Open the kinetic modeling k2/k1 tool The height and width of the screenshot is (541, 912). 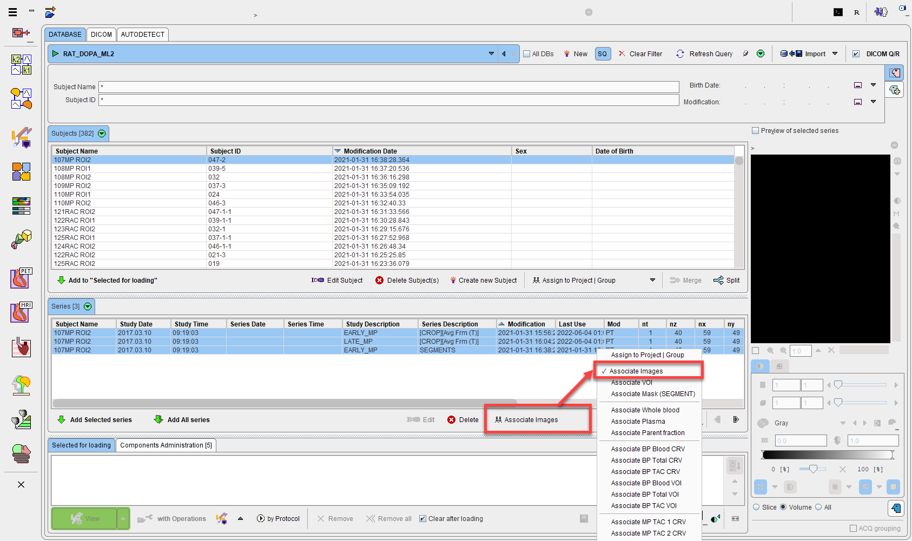(22, 64)
